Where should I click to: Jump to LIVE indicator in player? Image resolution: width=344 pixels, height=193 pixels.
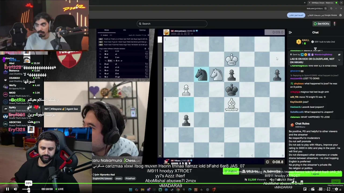(59, 189)
